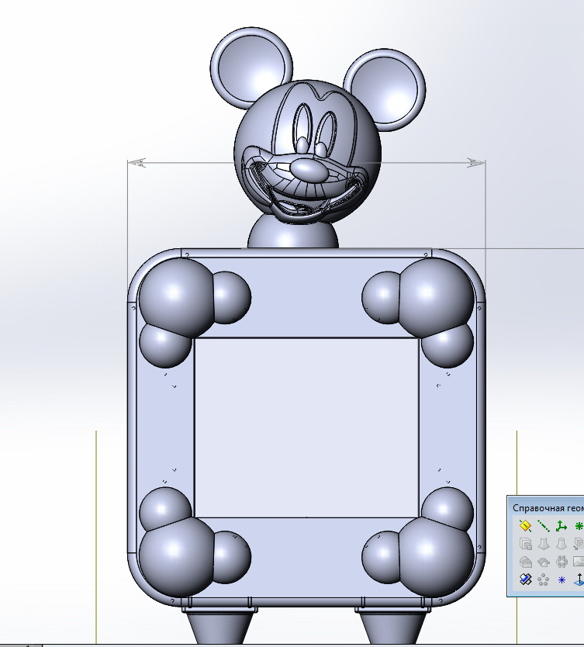
Task: Click the greyed layered house icon
Action: tap(544, 562)
